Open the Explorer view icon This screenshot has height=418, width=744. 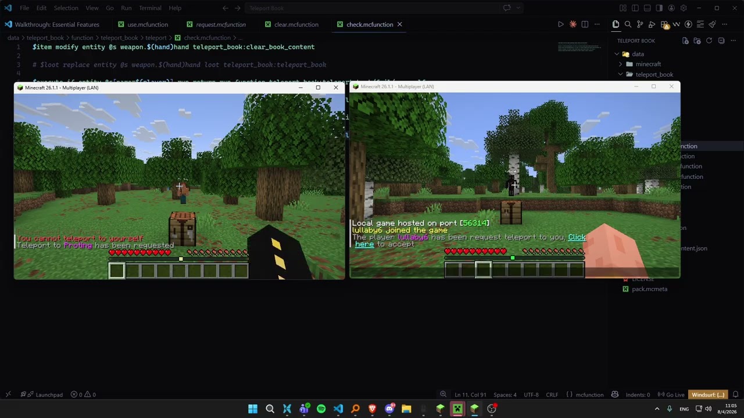616,24
